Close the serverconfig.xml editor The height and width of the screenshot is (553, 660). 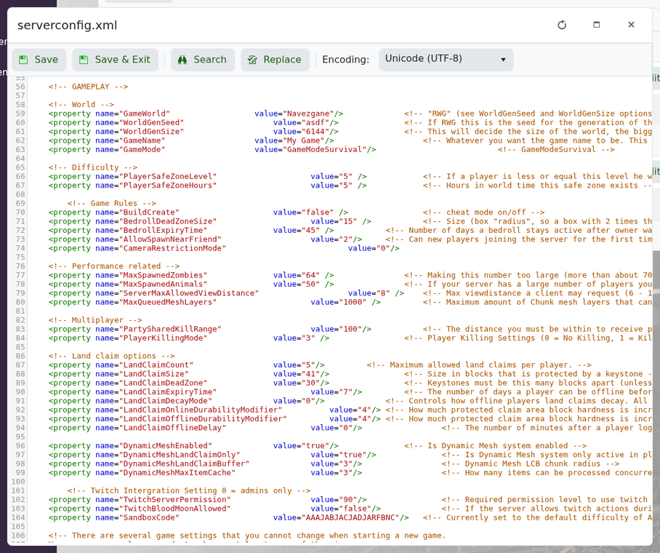(631, 25)
